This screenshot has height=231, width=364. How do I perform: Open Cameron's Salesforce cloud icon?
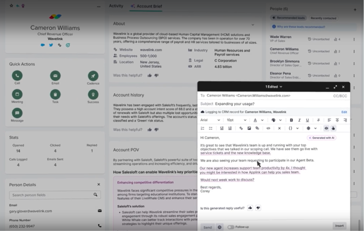43,45
